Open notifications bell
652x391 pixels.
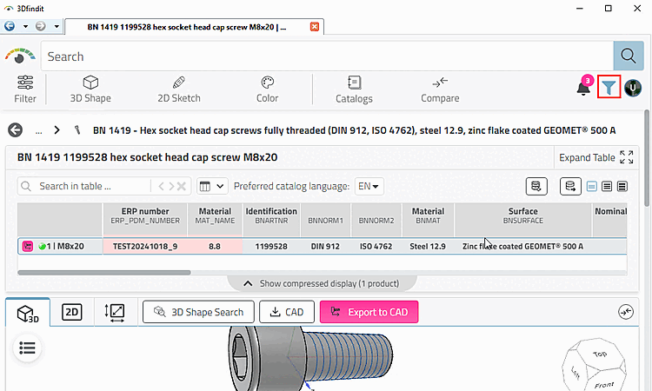click(584, 87)
